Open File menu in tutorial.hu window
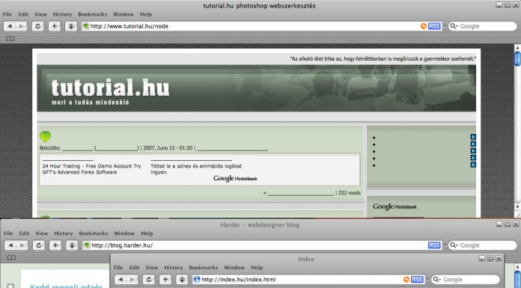Image resolution: width=521 pixels, height=288 pixels. click(x=7, y=14)
